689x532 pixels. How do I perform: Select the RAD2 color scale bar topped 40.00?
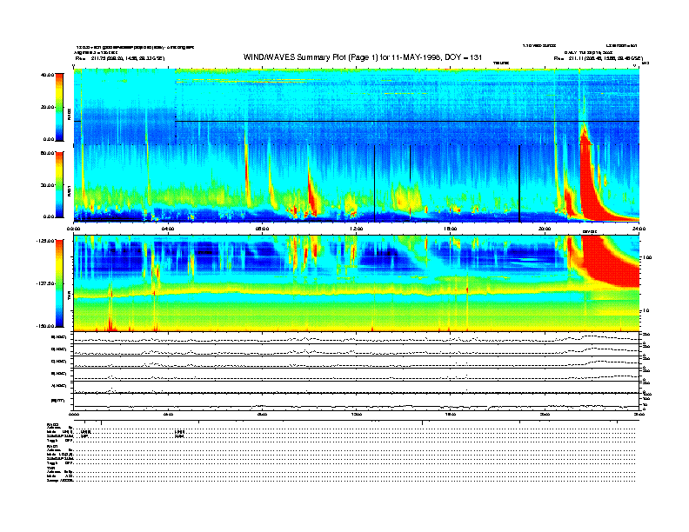pos(59,107)
